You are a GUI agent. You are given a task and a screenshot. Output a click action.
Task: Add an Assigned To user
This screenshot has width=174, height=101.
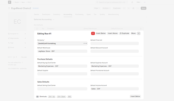coord(25,34)
